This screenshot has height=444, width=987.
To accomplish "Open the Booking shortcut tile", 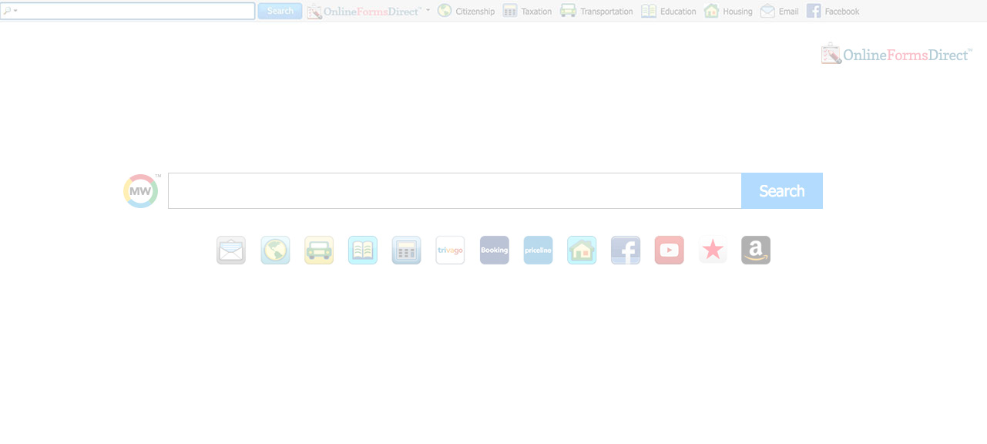I will [495, 251].
